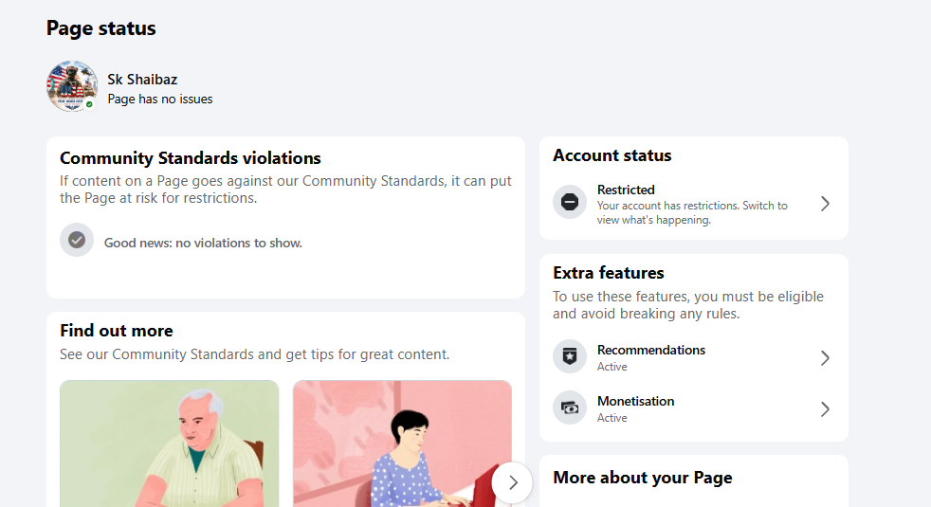Click the Sk Shaibaz page name
The width and height of the screenshot is (931, 507).
tap(142, 80)
